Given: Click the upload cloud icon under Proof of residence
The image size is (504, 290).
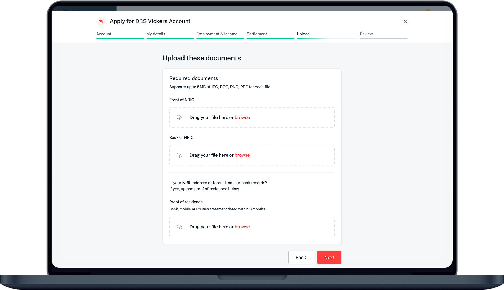Looking at the screenshot, I should point(179,227).
